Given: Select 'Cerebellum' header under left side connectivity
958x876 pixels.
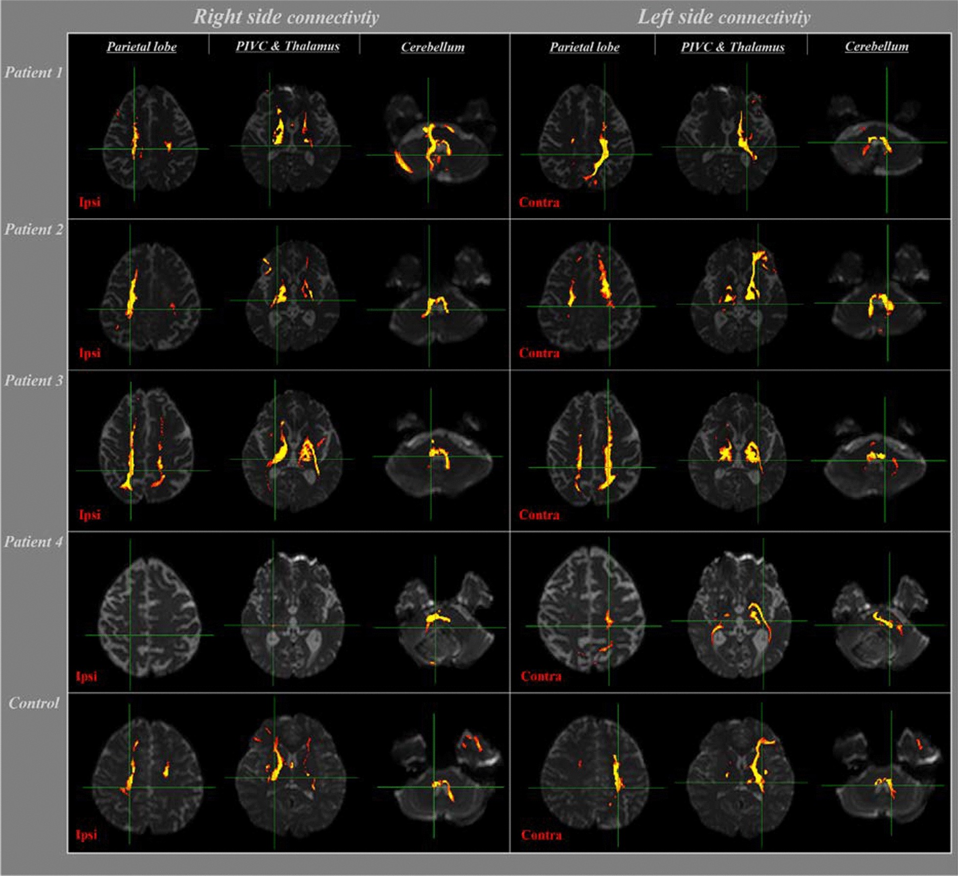Looking at the screenshot, I should tap(877, 46).
